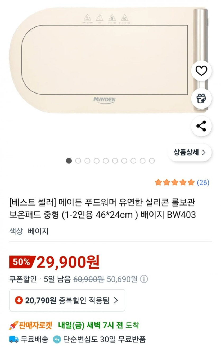Tap the share icon
The image size is (221, 347).
[201, 126]
